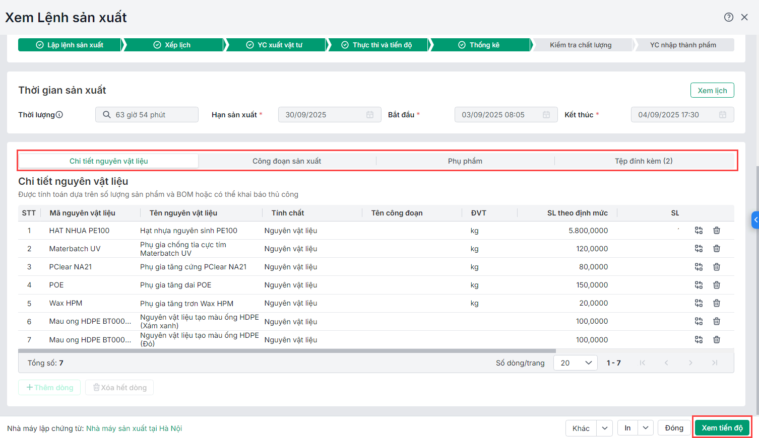Click the Kết thúc datetime field
The height and width of the screenshot is (438, 759).
pos(682,115)
